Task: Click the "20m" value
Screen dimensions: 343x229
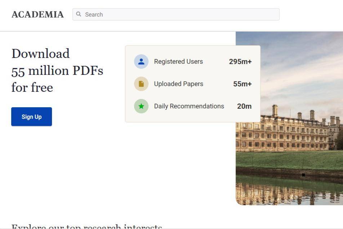Action: [x=244, y=106]
